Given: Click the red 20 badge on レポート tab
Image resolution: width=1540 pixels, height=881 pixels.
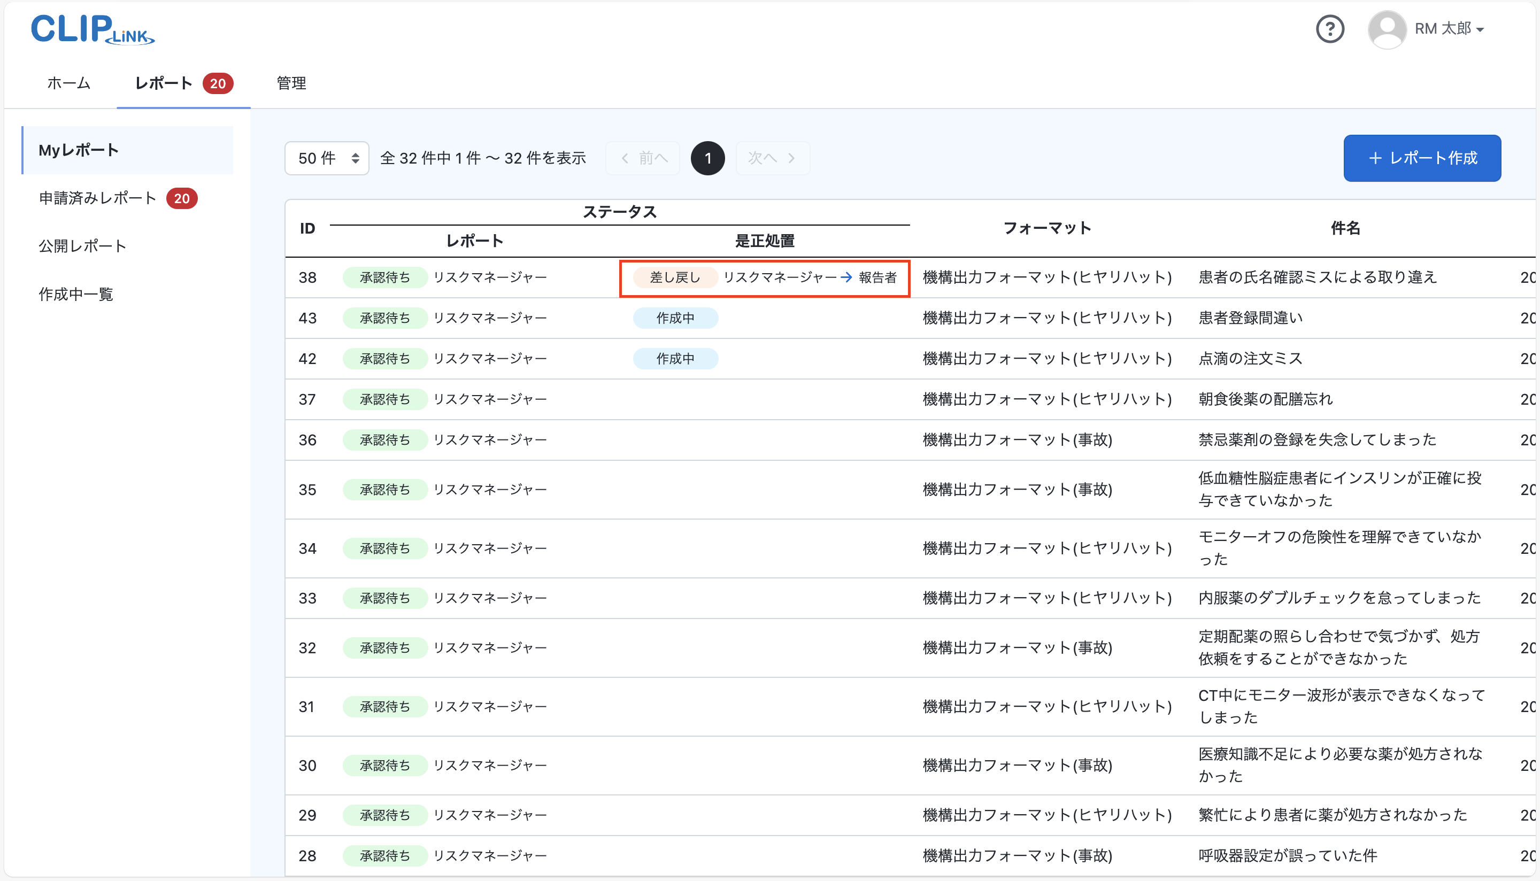Looking at the screenshot, I should tap(218, 83).
